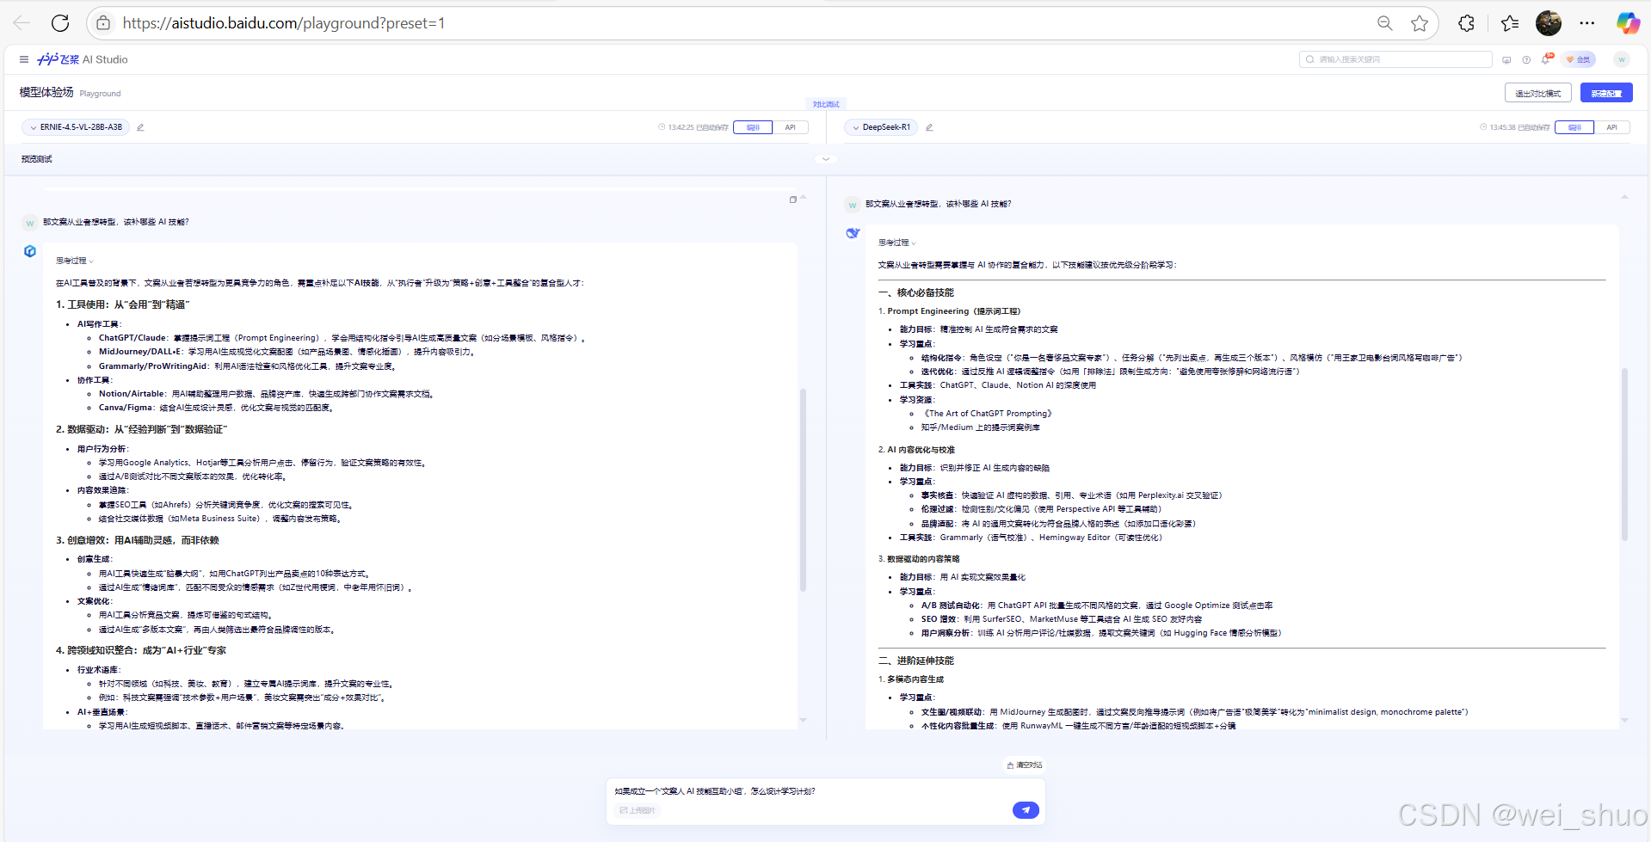The width and height of the screenshot is (1651, 842).
Task: Select the API tab in the left panel
Action: point(791,127)
